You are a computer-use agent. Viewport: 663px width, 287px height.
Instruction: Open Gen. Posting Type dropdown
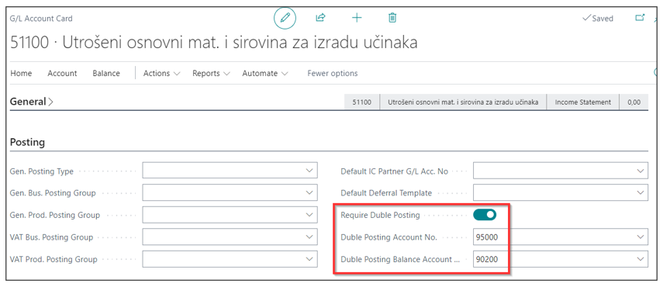coord(309,171)
